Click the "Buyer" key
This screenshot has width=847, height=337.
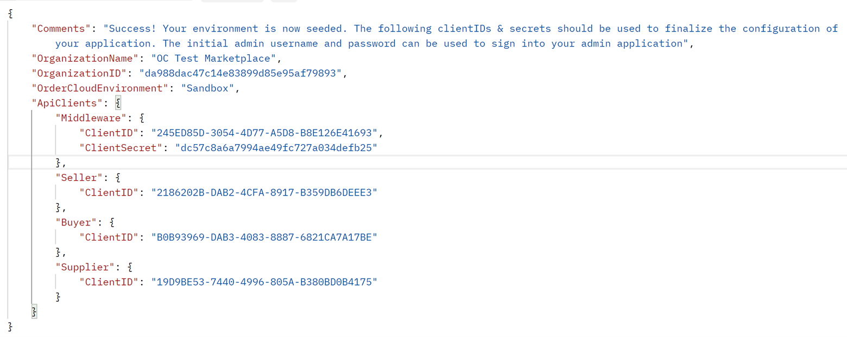pos(77,222)
